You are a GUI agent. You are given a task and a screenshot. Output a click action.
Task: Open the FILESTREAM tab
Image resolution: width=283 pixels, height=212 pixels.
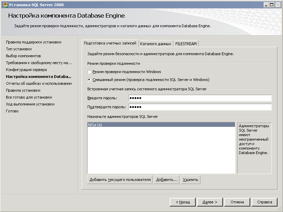click(x=186, y=44)
